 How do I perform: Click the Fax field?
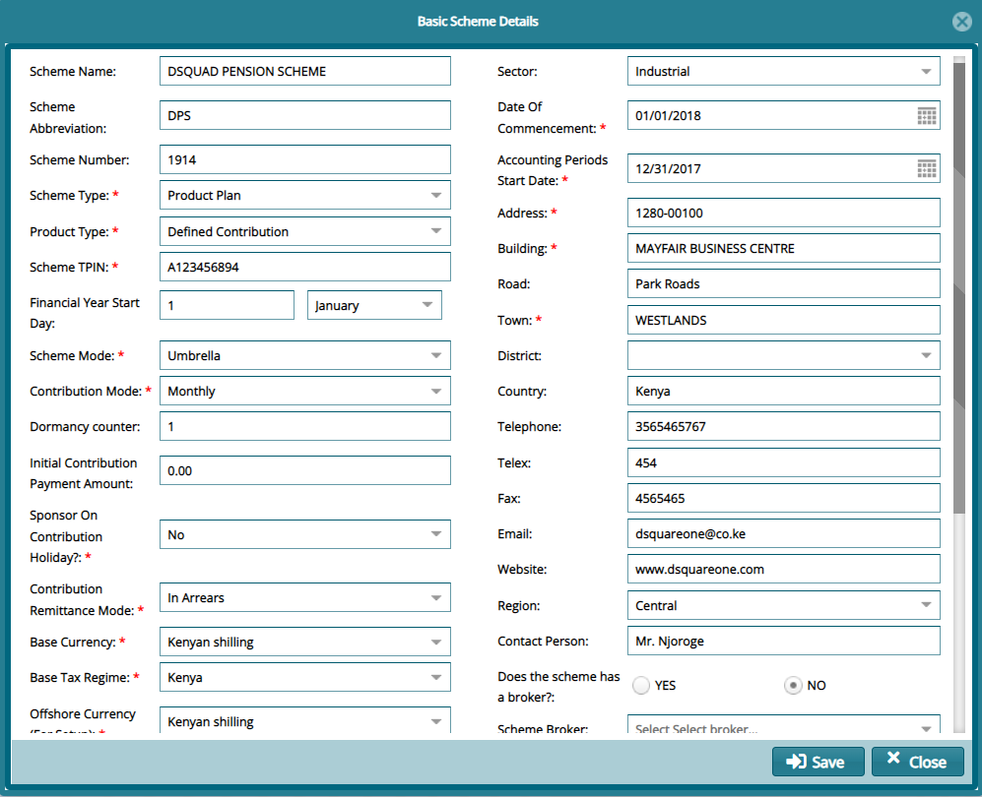pos(783,498)
